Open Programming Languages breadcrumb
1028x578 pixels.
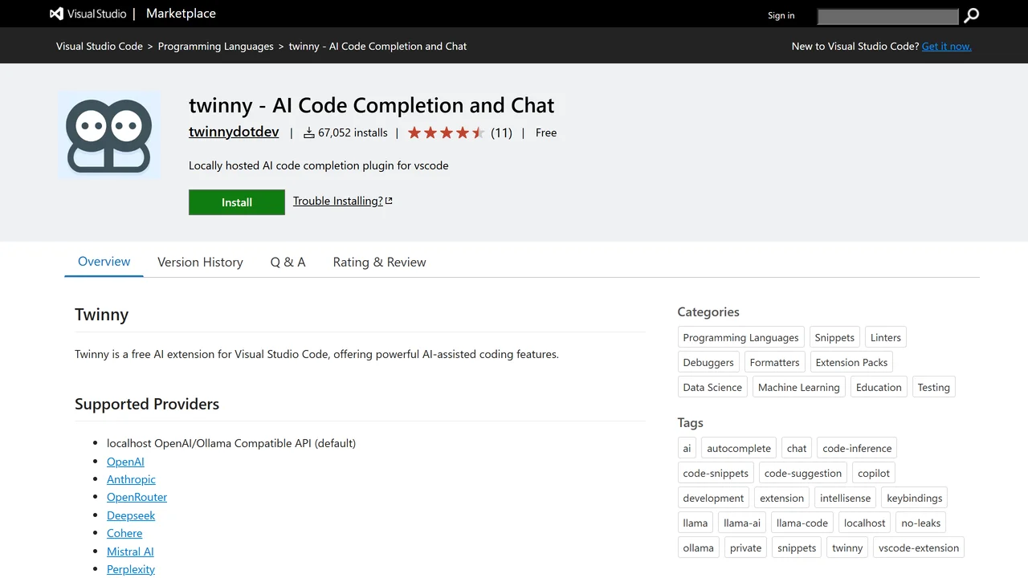(x=216, y=46)
